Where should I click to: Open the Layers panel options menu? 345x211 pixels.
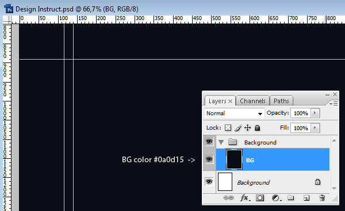[x=333, y=104]
